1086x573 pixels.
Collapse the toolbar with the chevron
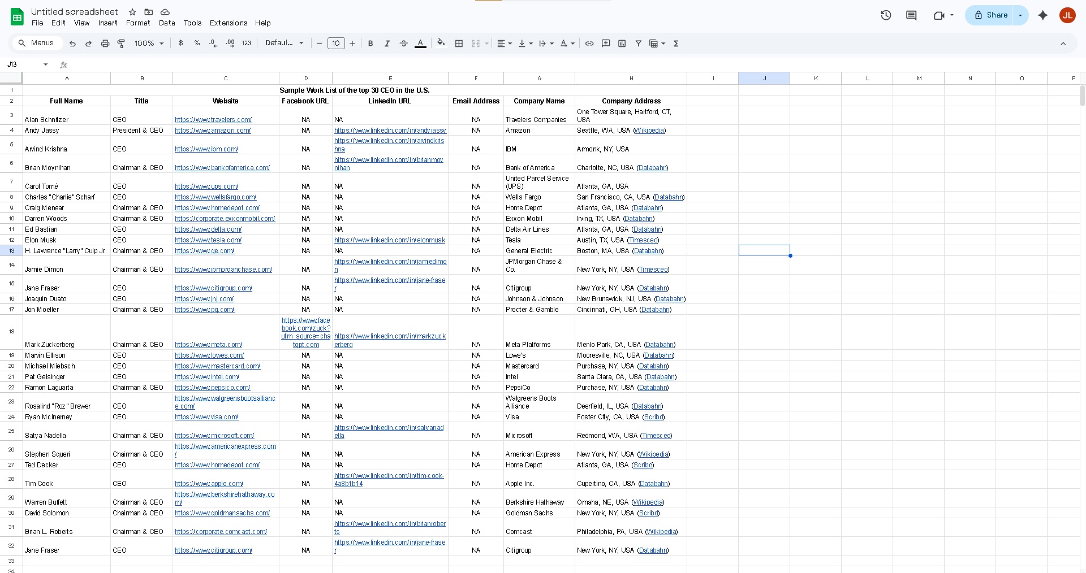[x=1063, y=44]
